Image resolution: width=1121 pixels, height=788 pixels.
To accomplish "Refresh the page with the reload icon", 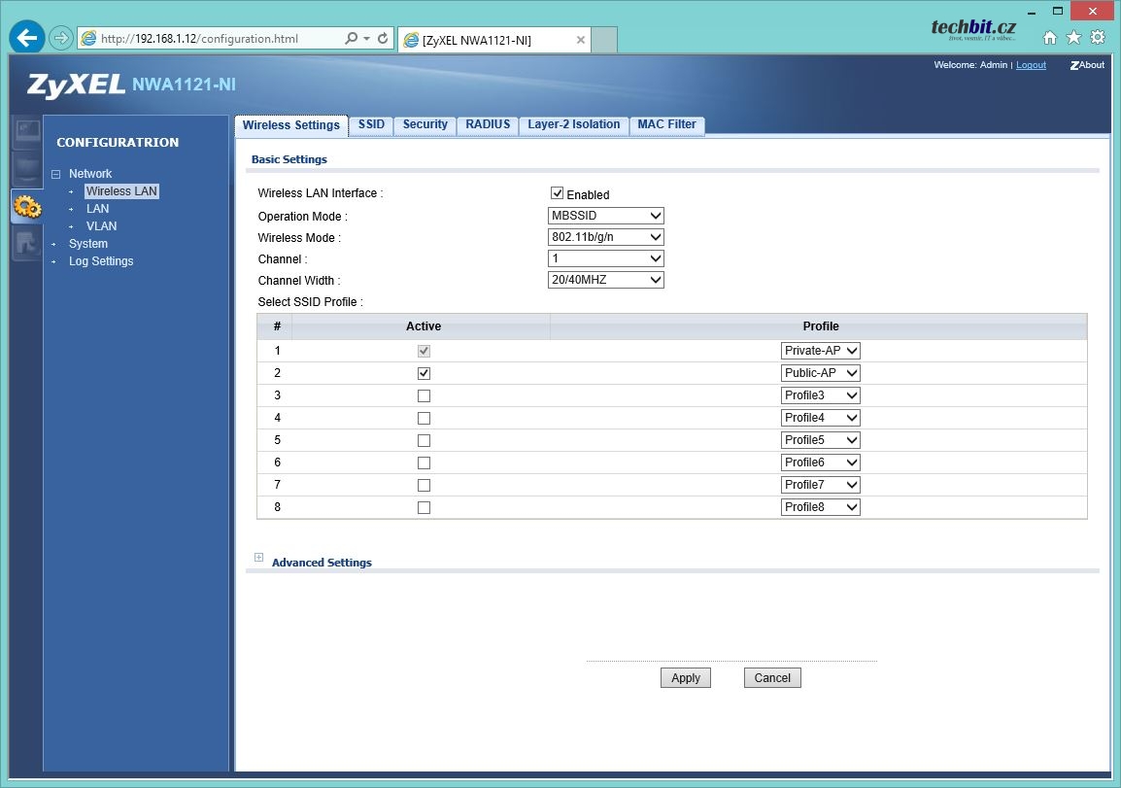I will 383,39.
